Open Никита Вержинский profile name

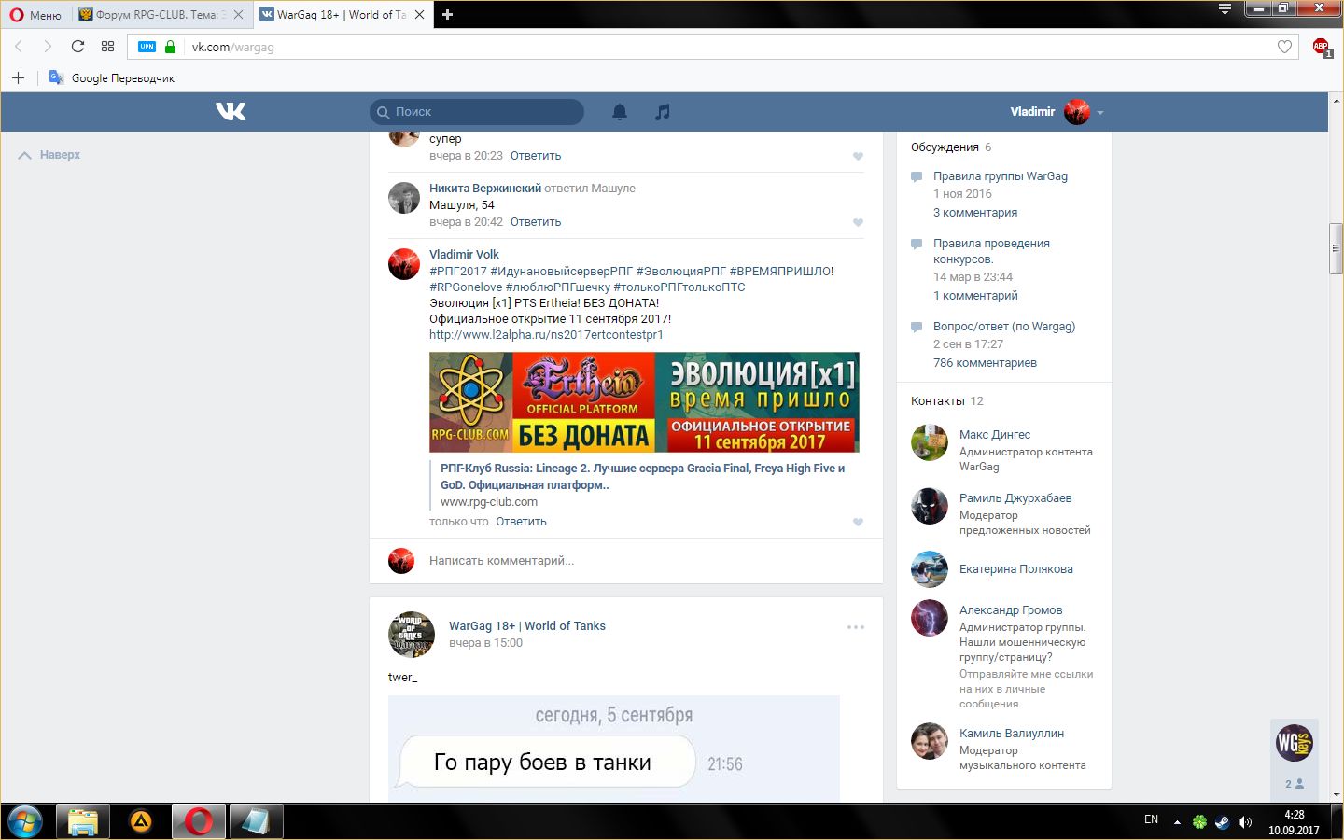(x=485, y=189)
